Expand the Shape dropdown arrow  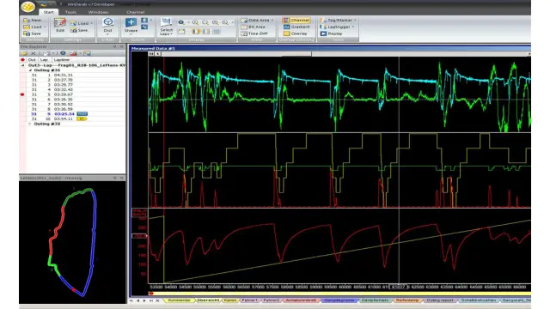coord(131,34)
